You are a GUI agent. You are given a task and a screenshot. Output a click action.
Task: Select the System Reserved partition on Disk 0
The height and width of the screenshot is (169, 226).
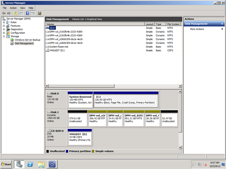point(80,100)
